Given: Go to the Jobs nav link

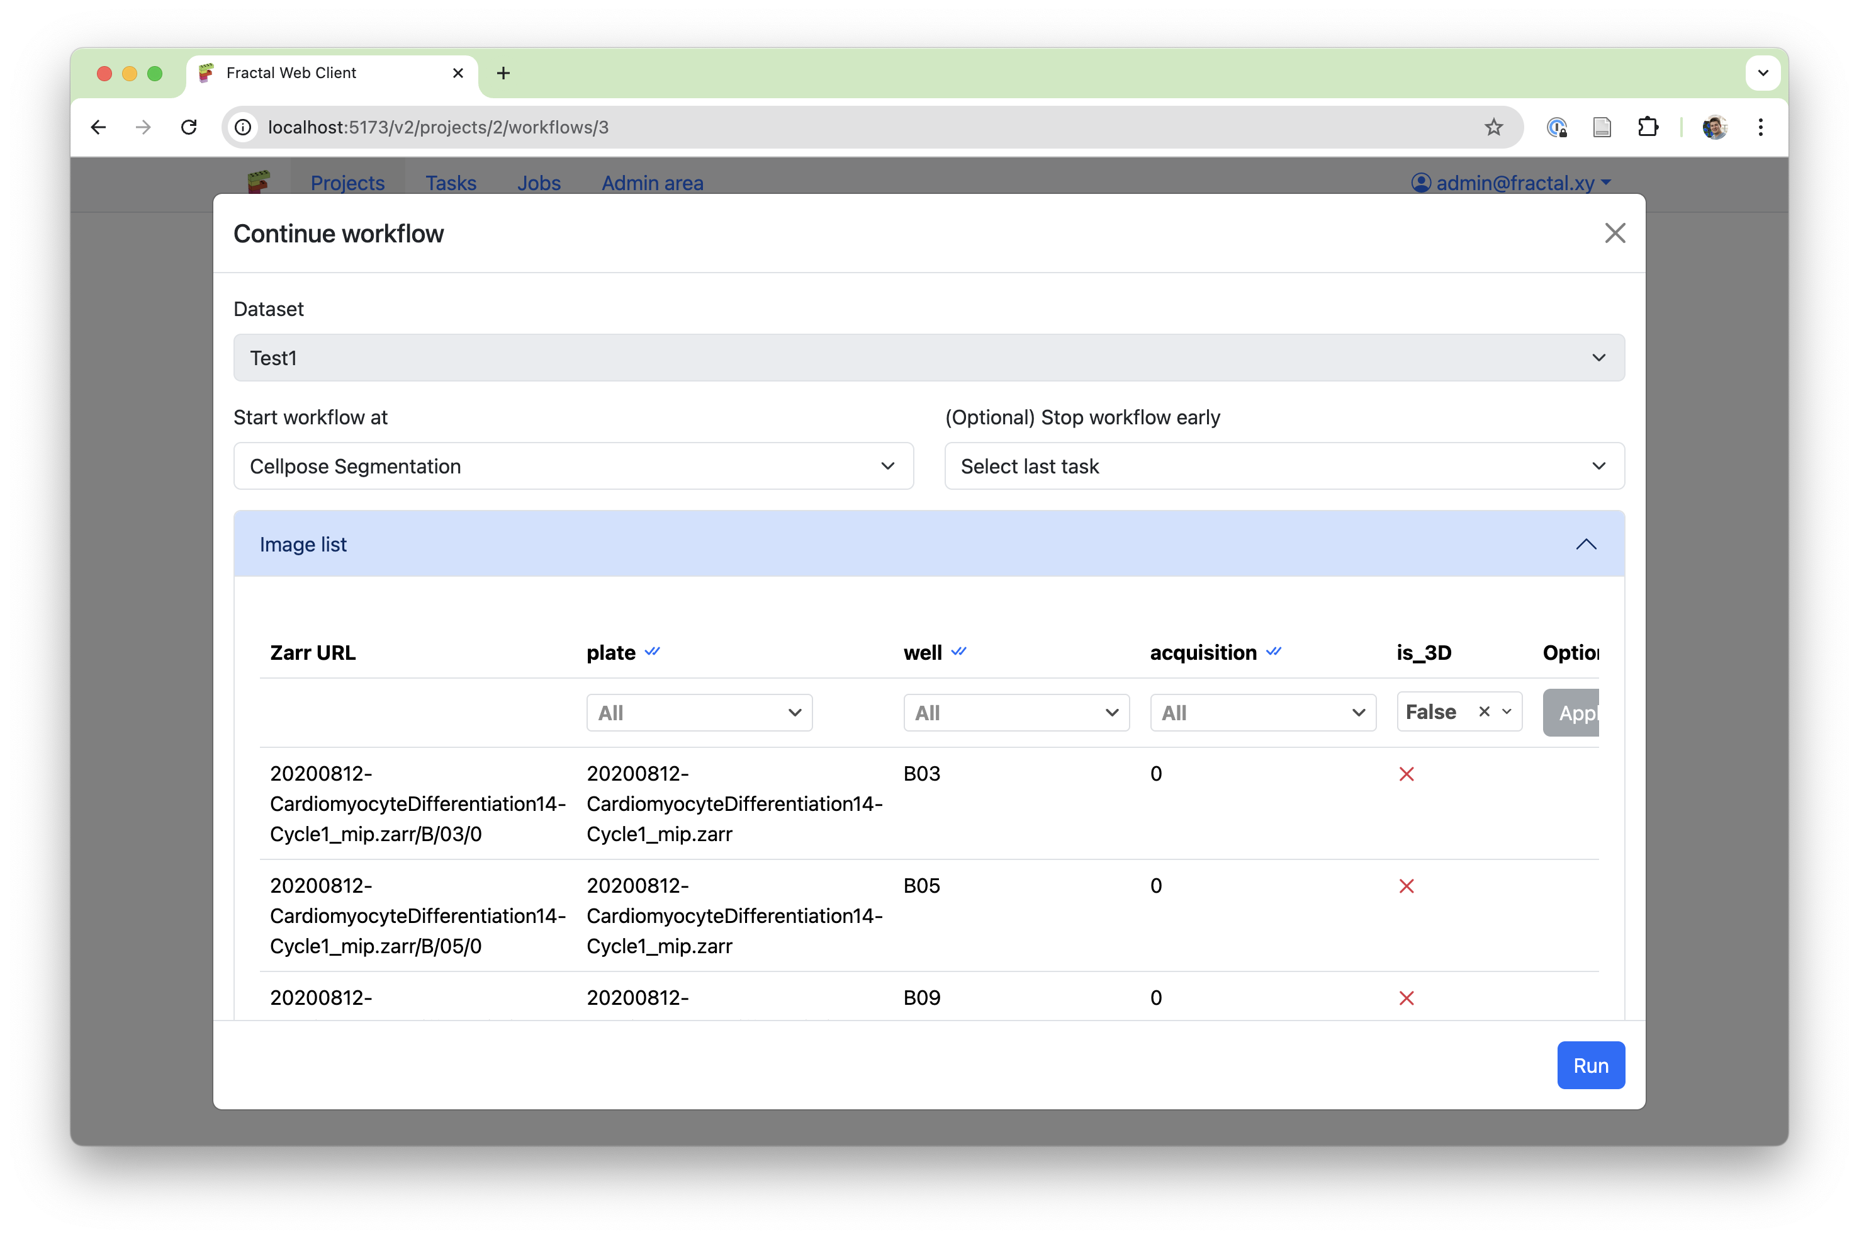Looking at the screenshot, I should tap(539, 183).
